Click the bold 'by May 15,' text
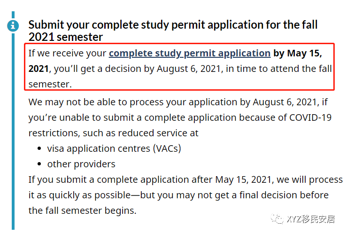 [x=298, y=53]
